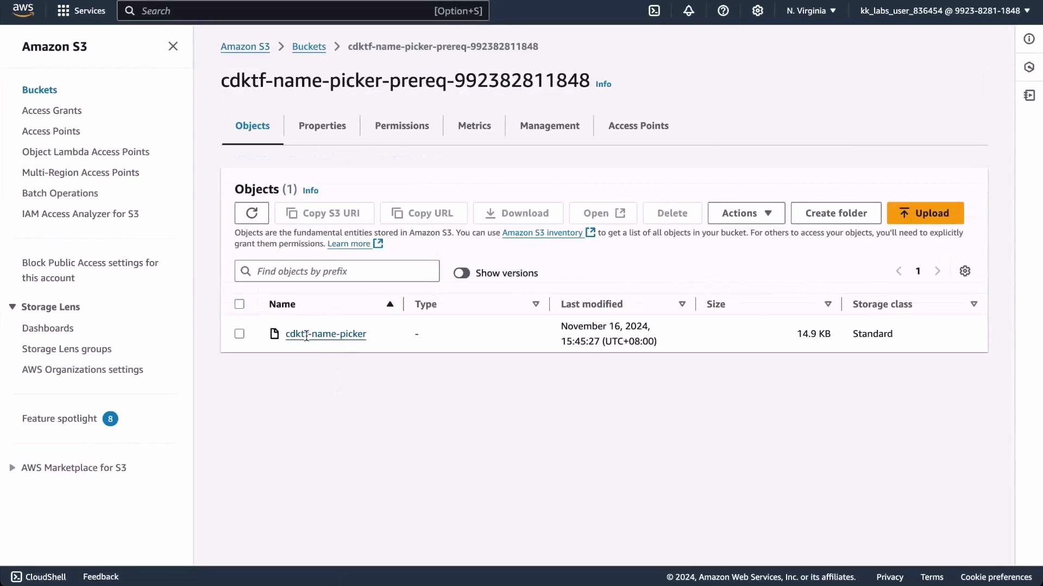Open the notifications bell
The image size is (1043, 586).
coord(689,11)
